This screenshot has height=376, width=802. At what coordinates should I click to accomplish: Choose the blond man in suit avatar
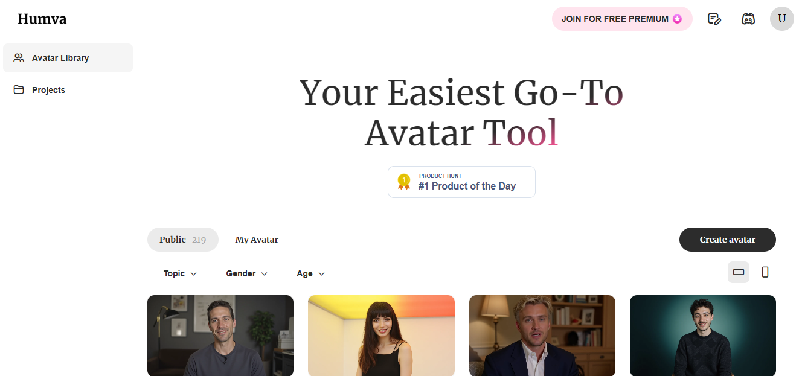tap(542, 335)
